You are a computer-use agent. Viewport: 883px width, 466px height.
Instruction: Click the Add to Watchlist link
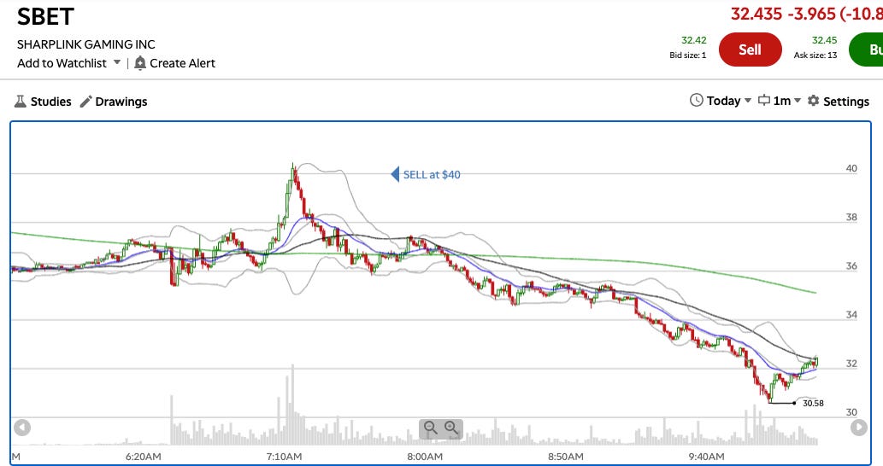62,63
